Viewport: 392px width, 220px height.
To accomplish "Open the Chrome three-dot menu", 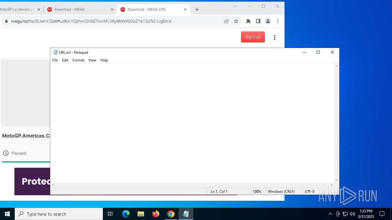I will click(x=278, y=21).
